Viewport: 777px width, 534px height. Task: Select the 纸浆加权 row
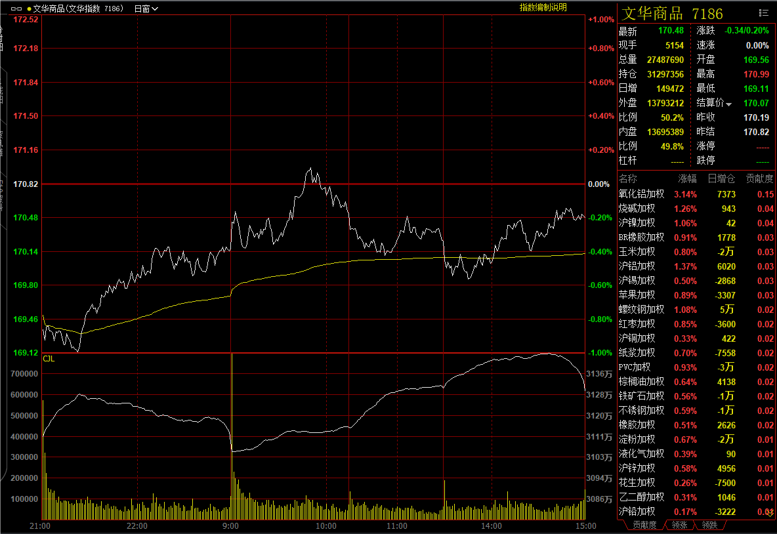696,353
